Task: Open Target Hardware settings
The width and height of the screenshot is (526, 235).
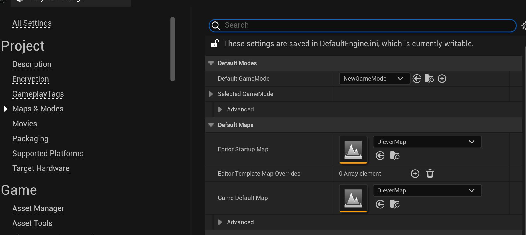Action: pyautogui.click(x=41, y=168)
